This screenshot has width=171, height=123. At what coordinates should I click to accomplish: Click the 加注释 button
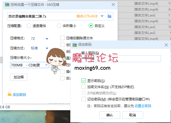pos(19,77)
